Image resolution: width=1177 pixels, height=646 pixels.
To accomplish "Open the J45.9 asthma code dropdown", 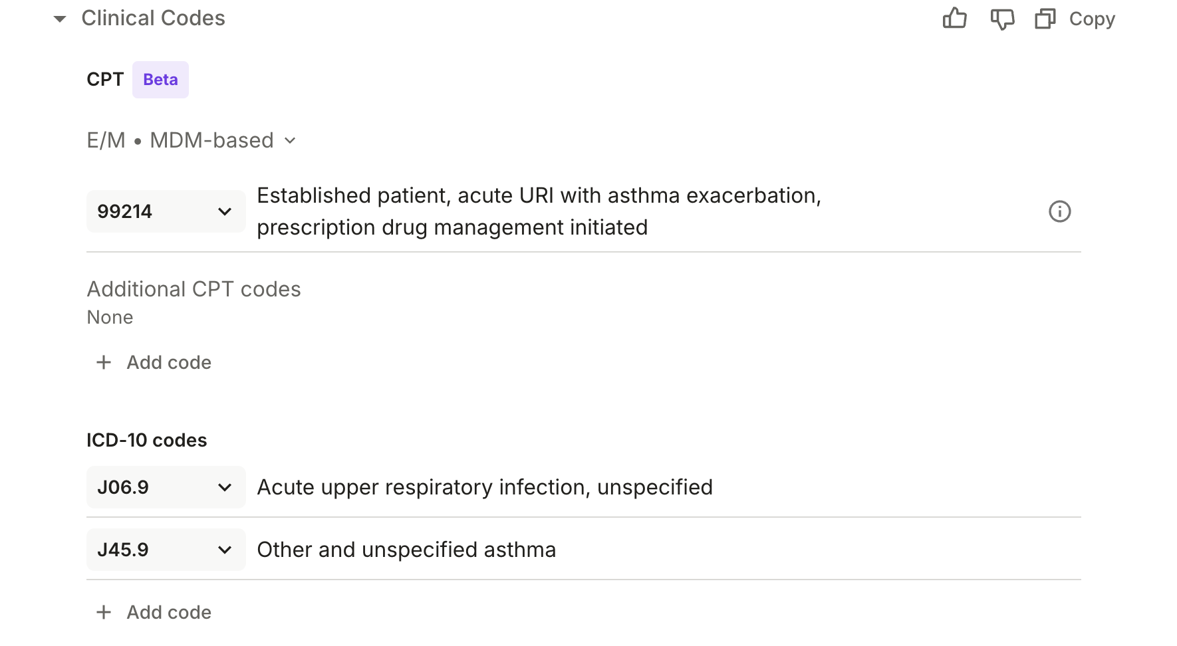I will coord(165,549).
